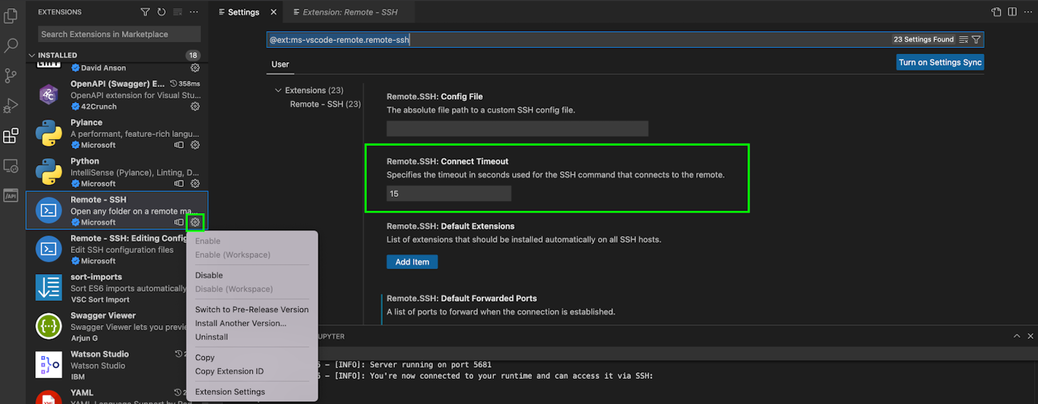Click the OpenAPI (Swagger) extension logo
1038x404 pixels.
[x=49, y=94]
